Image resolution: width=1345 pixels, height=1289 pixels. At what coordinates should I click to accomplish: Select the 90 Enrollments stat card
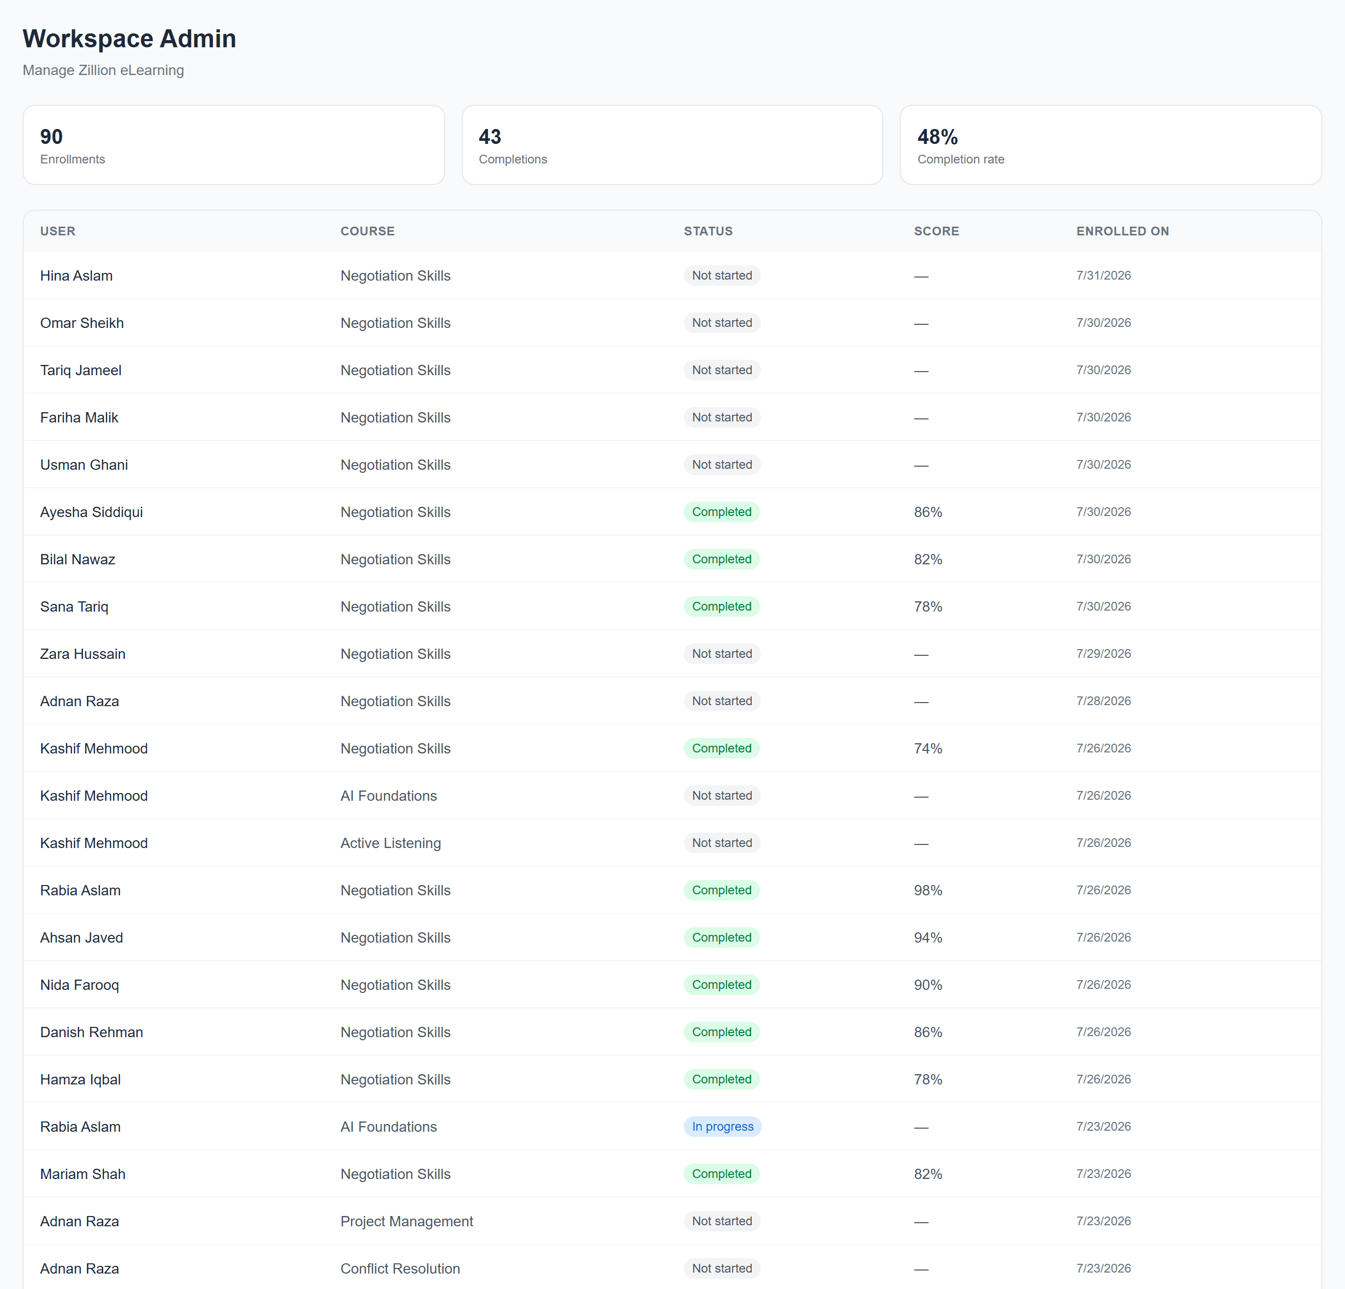point(233,145)
